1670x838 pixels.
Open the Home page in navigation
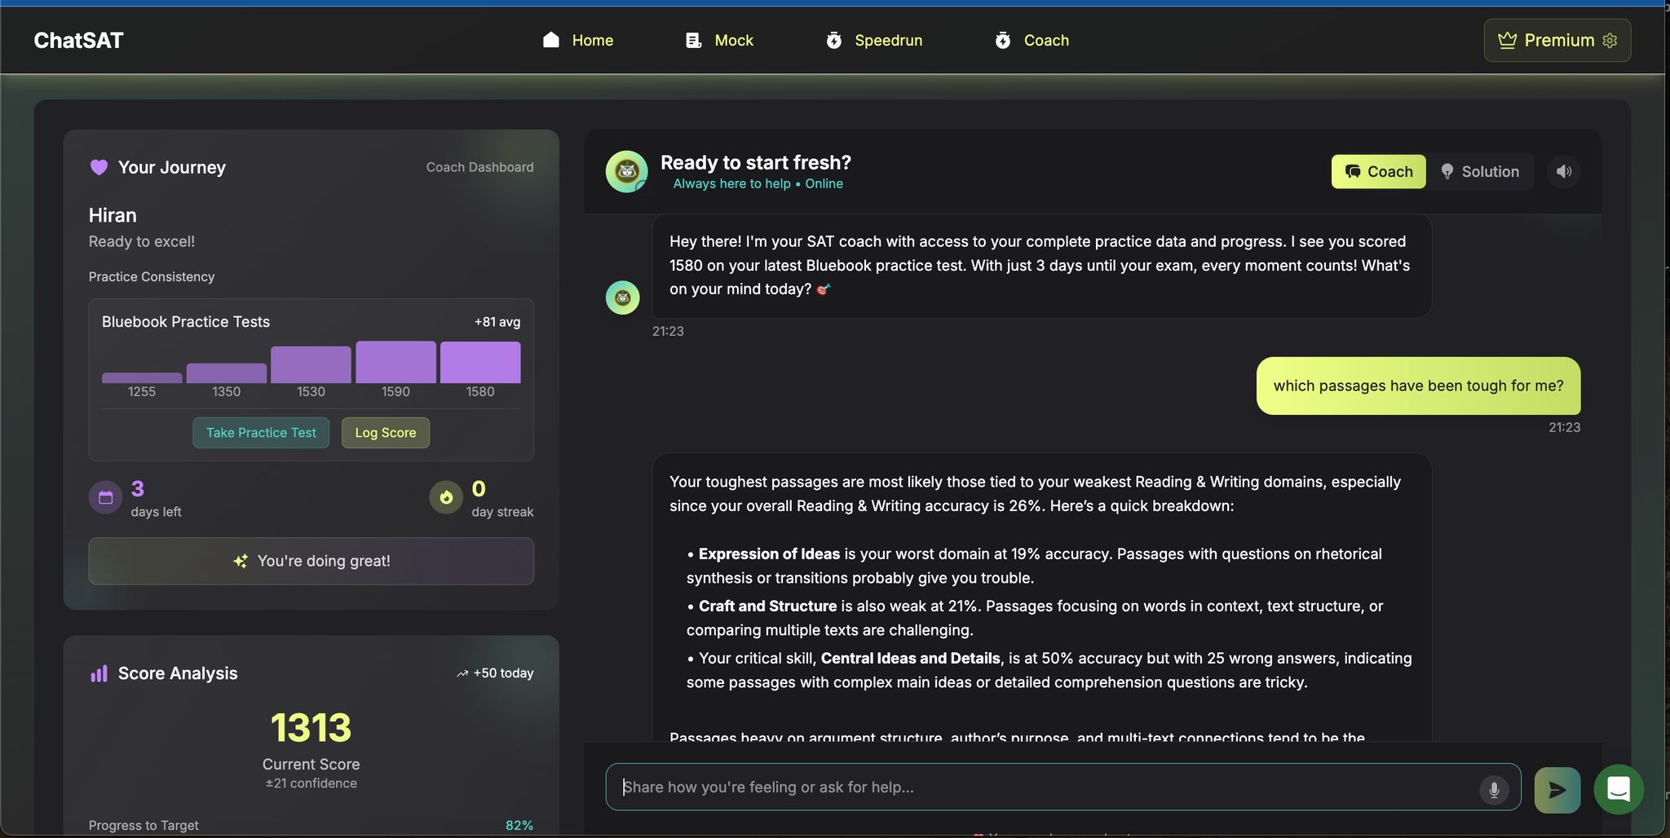[x=578, y=40]
